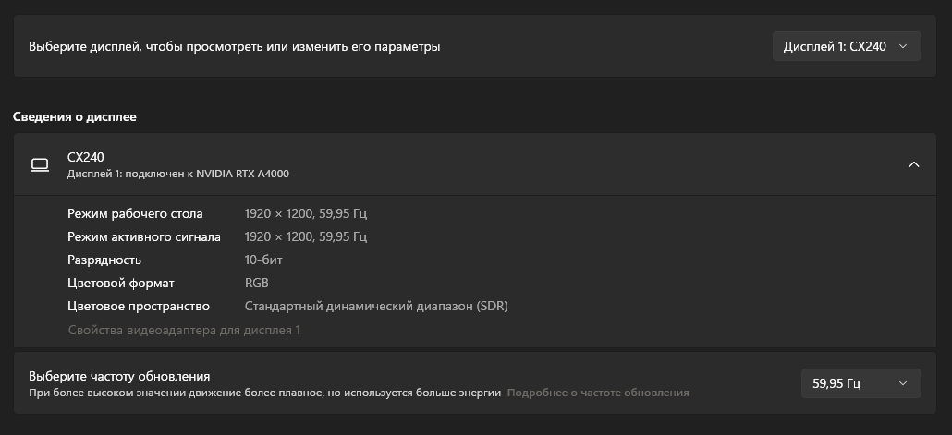Click the RGB color format value

click(x=257, y=283)
